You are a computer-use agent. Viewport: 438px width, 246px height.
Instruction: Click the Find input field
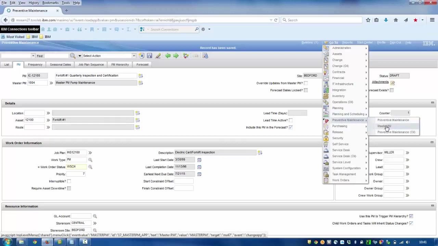pos(56,56)
